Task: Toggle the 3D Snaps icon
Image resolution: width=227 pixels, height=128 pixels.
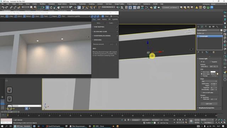Action: (83, 7)
